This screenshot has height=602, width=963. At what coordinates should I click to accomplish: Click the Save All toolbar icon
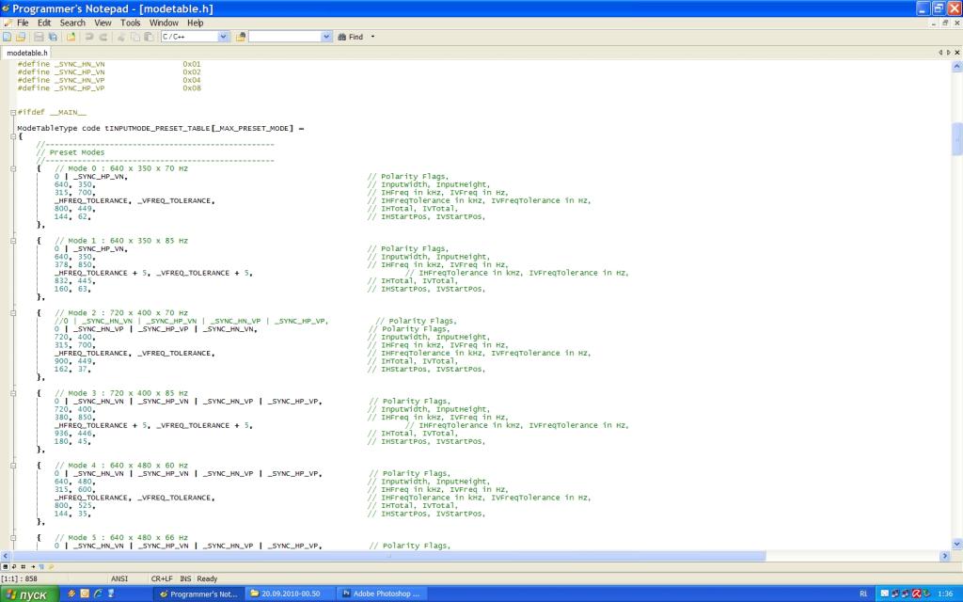click(51, 37)
